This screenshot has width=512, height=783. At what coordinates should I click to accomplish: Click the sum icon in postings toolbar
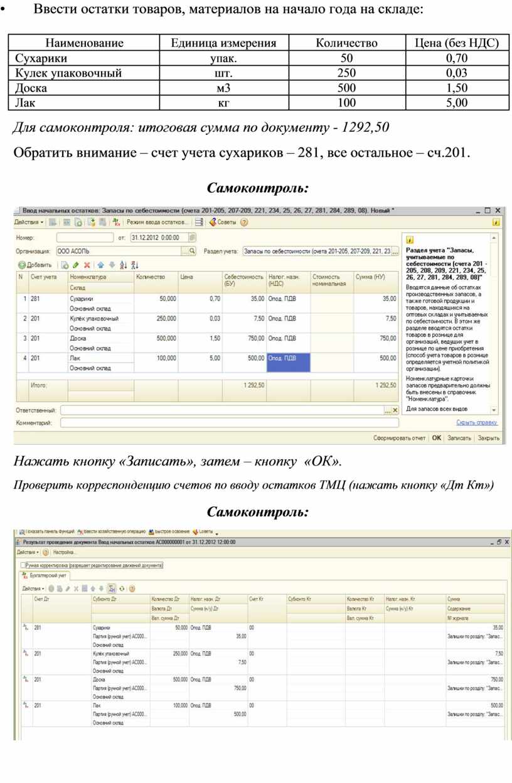pos(111,589)
